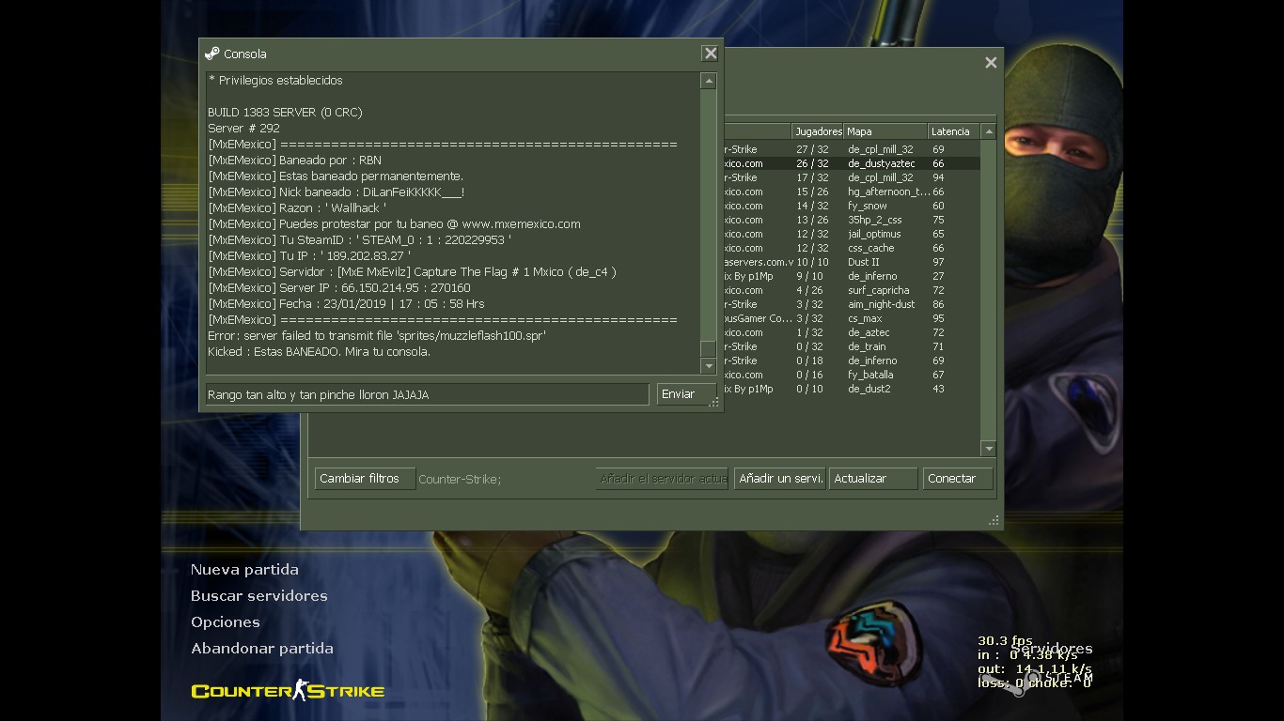Viewport: 1284px width, 721px height.
Task: Click console line 'Nick baneado'
Action: [336, 192]
